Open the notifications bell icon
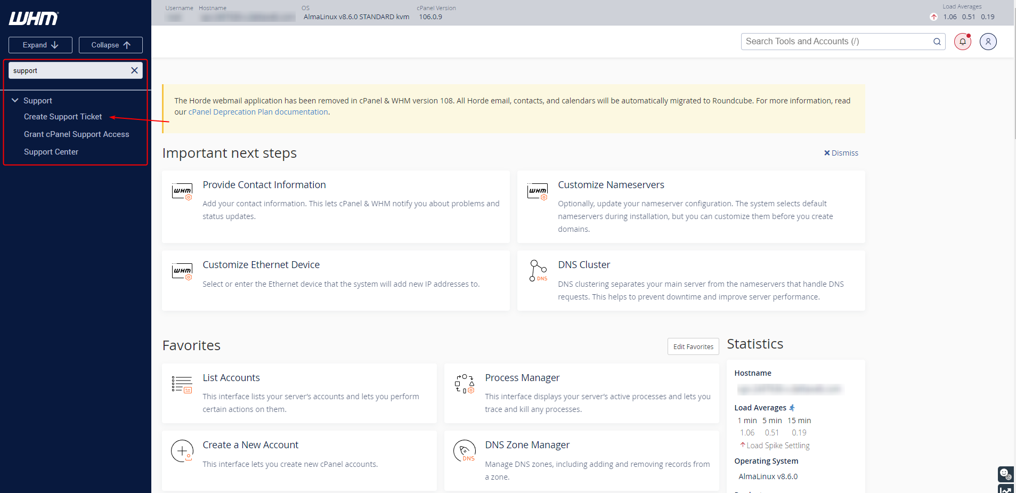 (x=963, y=42)
